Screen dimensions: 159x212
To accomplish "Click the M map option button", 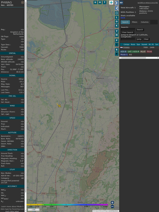I will tap(117, 35).
